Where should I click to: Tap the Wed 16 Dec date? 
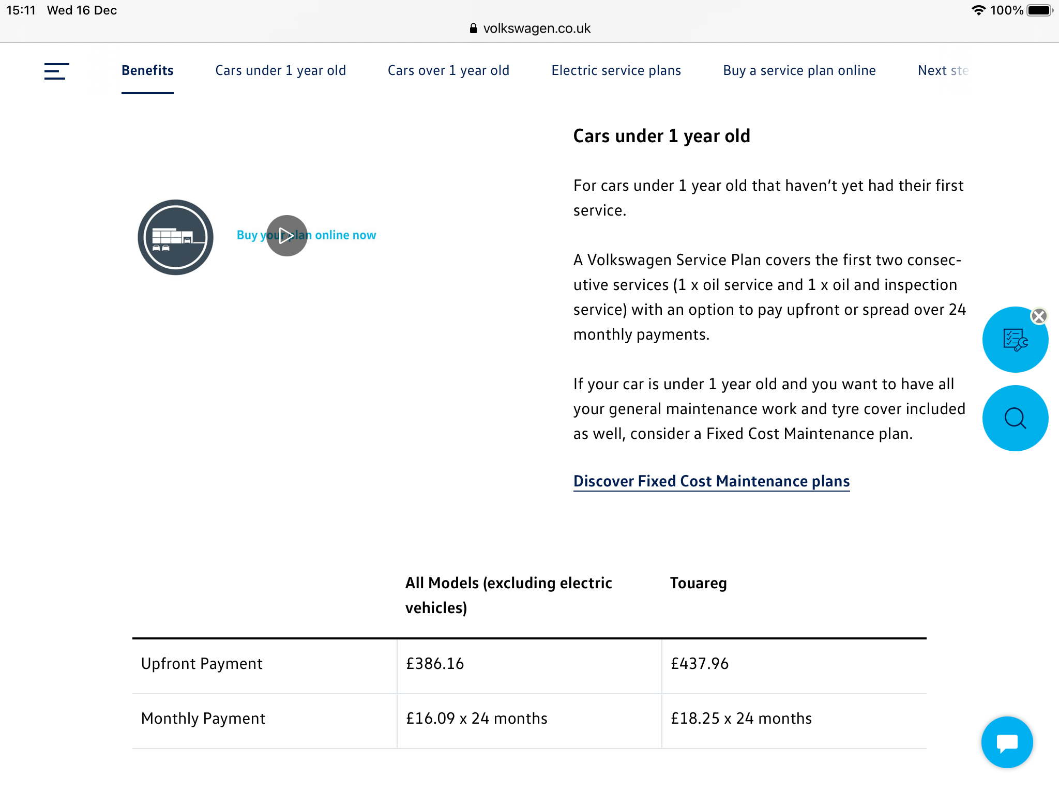point(82,10)
